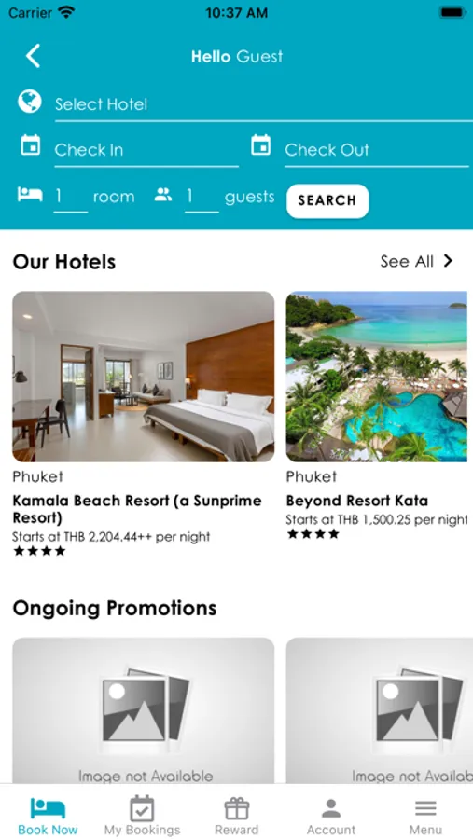Image resolution: width=473 pixels, height=839 pixels.
Task: Tap the bed icon next to room count
Action: (30, 194)
